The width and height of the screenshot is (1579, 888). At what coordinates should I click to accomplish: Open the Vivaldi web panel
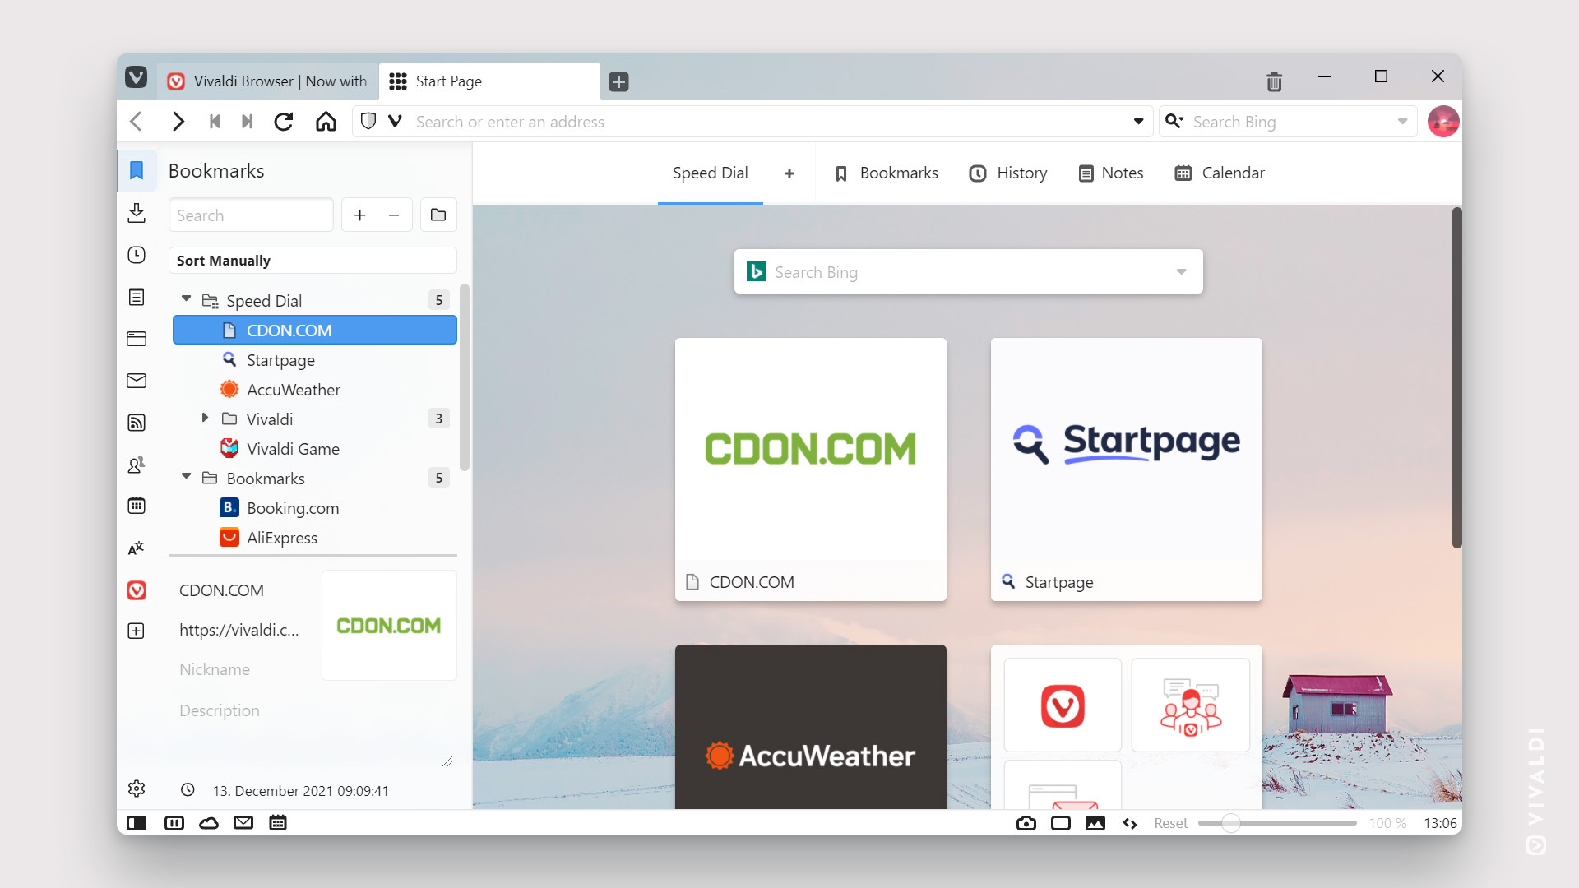tap(137, 590)
